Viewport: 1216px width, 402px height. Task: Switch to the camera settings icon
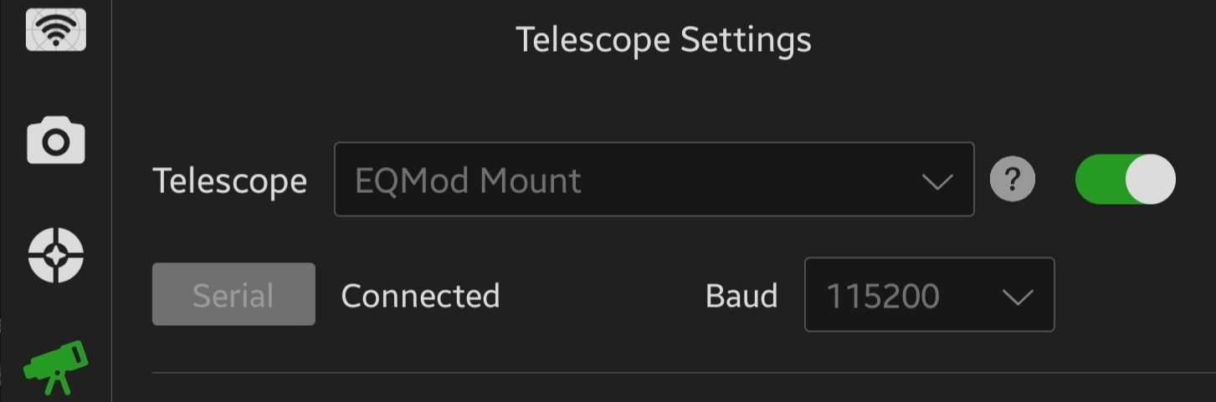pyautogui.click(x=56, y=140)
